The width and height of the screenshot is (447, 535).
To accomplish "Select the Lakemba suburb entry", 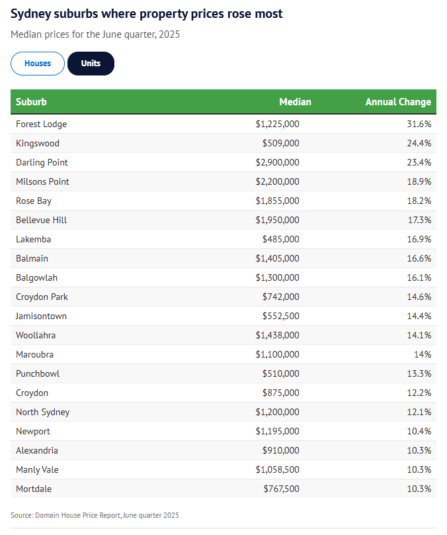I will point(33,239).
